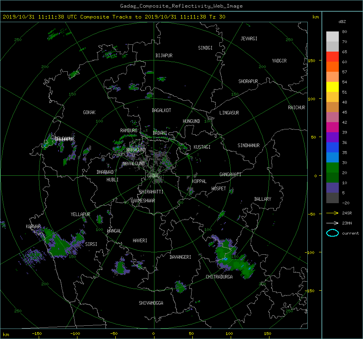Click the YELLAPUR city label

click(x=80, y=214)
